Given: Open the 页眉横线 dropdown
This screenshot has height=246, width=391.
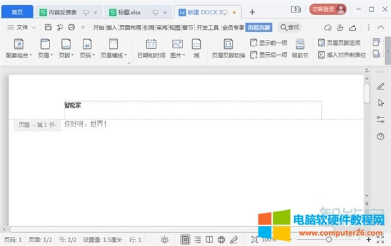Looking at the screenshot, I should (x=113, y=48).
